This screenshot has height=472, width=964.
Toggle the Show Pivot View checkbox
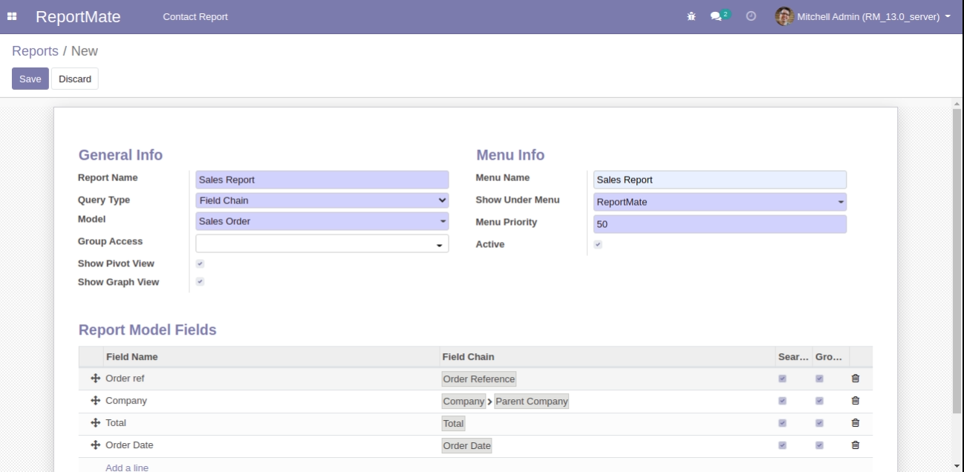(x=200, y=263)
